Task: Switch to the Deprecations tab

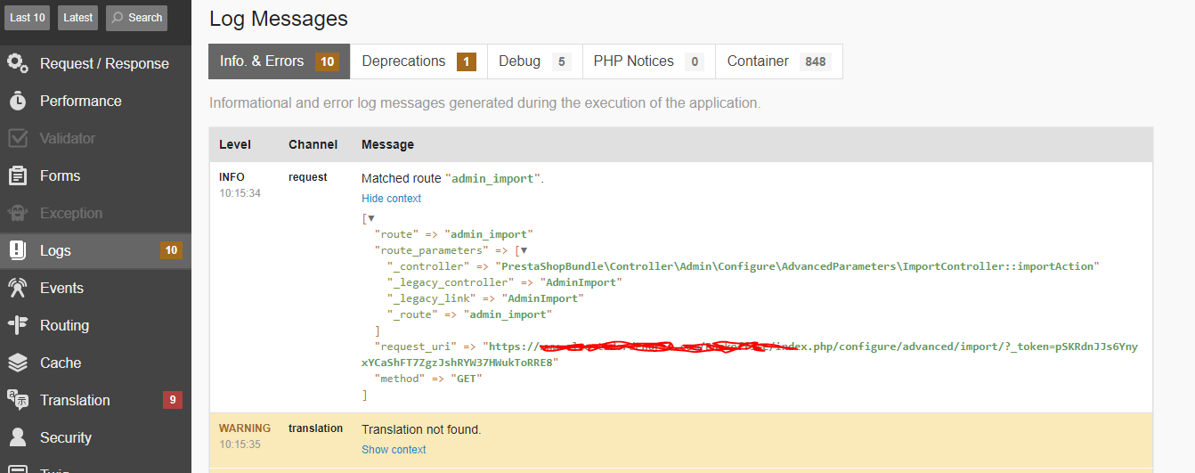Action: 419,61
